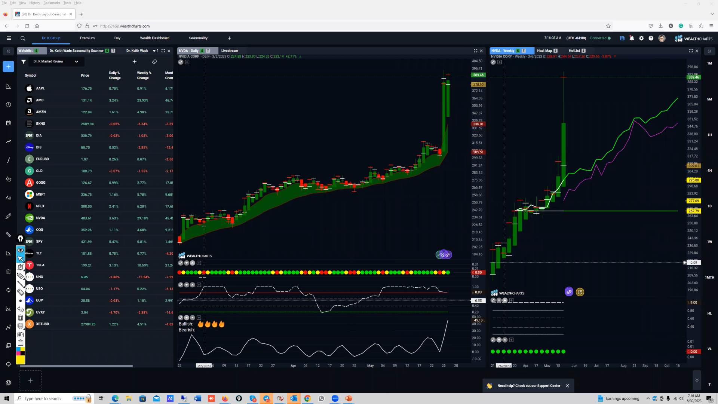Switch to the Wealth Dashboard tab

tap(154, 38)
